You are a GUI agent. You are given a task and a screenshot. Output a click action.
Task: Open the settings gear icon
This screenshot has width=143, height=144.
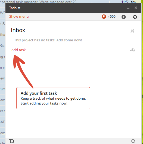135,17
